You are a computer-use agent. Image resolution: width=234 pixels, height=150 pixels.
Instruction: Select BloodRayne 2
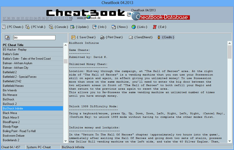coord(33,122)
